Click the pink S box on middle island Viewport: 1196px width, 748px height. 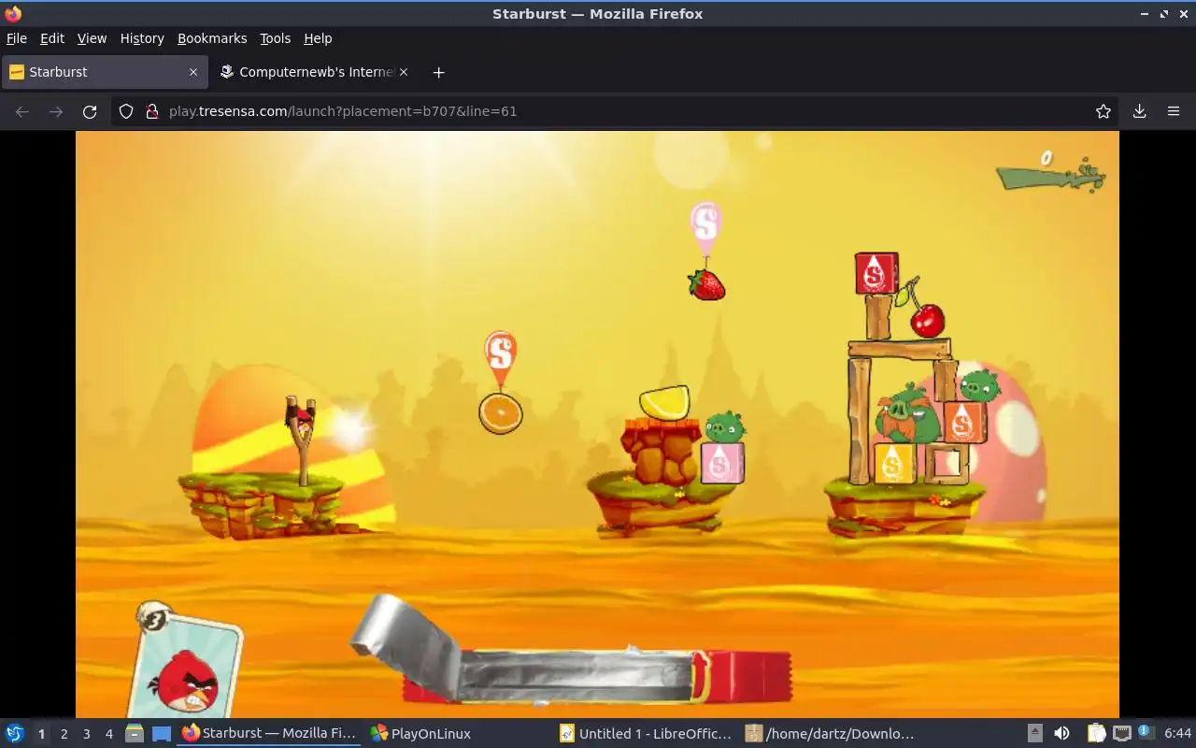click(x=722, y=464)
